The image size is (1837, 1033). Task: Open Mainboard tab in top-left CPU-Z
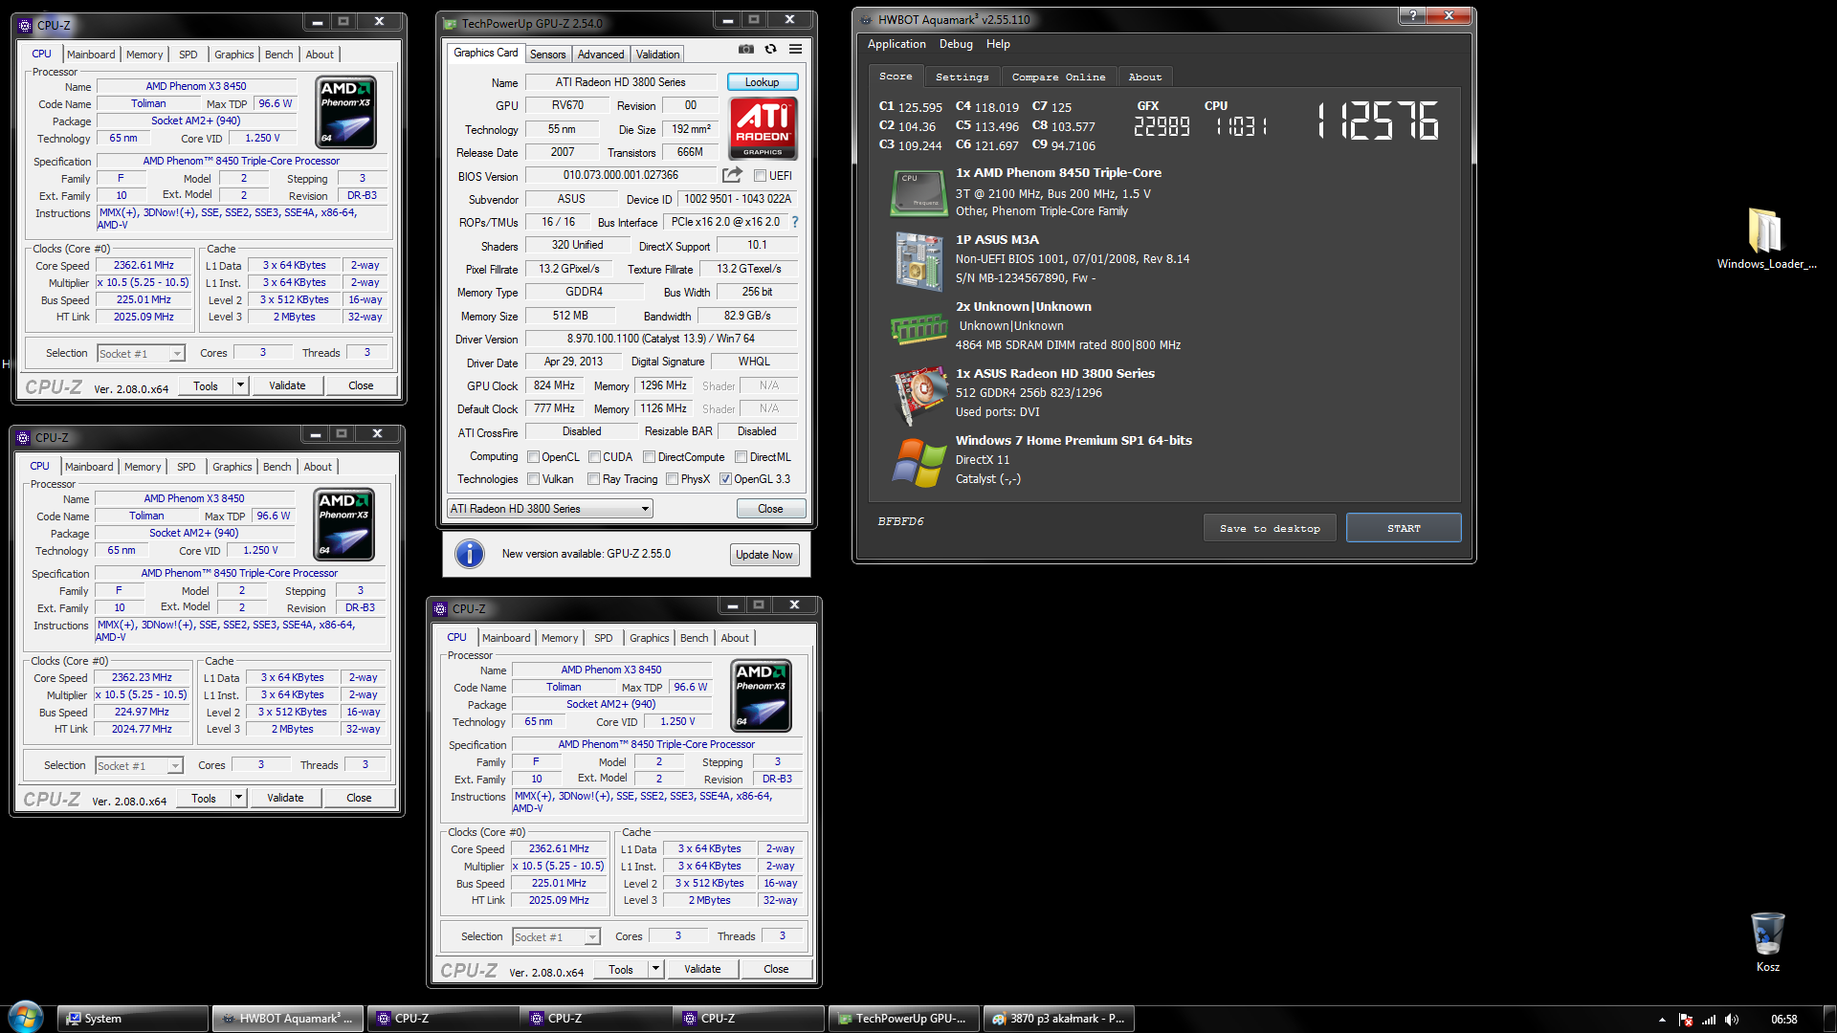click(x=91, y=55)
